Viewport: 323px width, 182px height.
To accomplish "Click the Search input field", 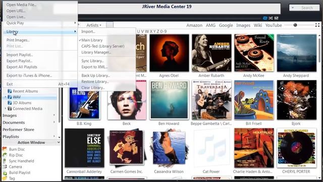I will click(307, 8).
